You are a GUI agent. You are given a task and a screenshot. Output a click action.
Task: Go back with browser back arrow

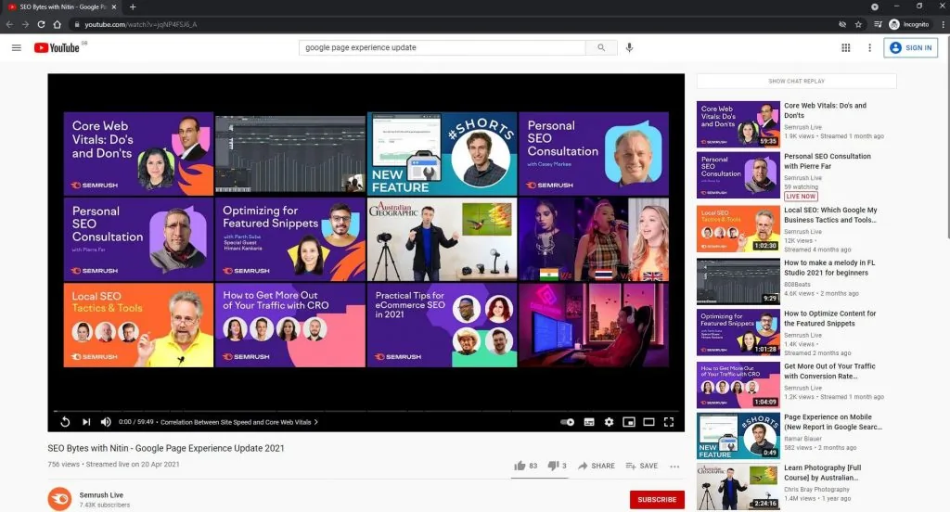pos(9,24)
